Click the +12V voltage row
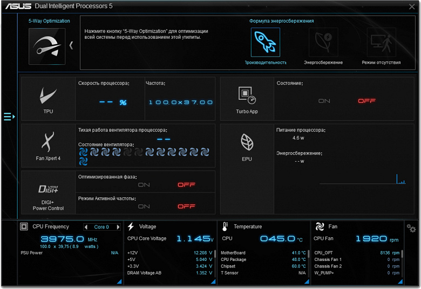421x289 pixels. tap(169, 253)
